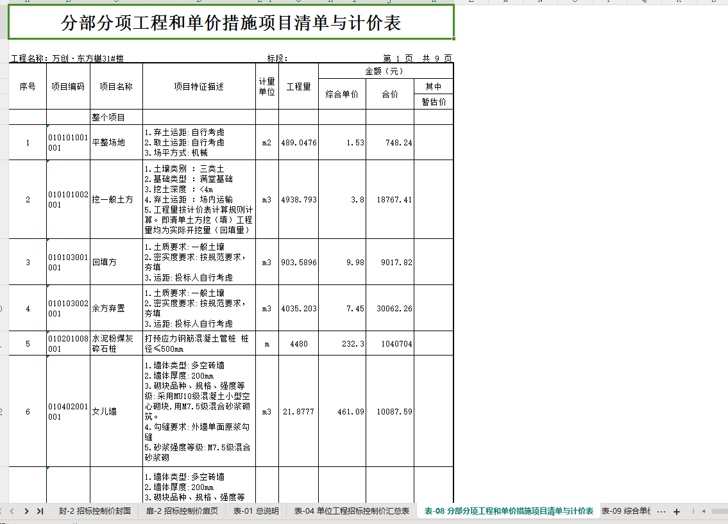
Task: Select the 工程量 header cell
Action: (x=298, y=86)
